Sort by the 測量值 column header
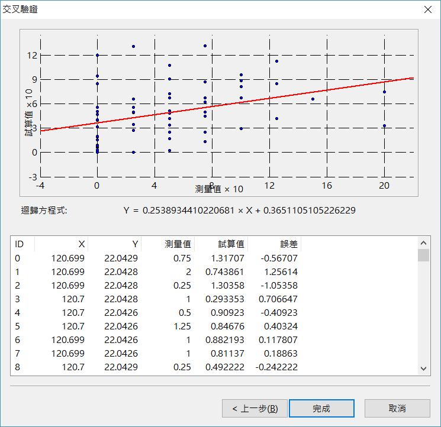The width and height of the screenshot is (441, 427). pyautogui.click(x=168, y=244)
